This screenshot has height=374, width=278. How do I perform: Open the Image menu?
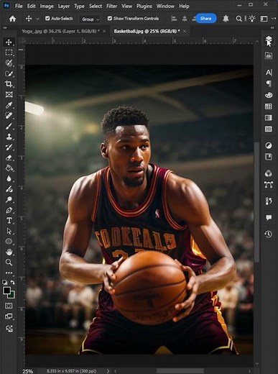[47, 6]
